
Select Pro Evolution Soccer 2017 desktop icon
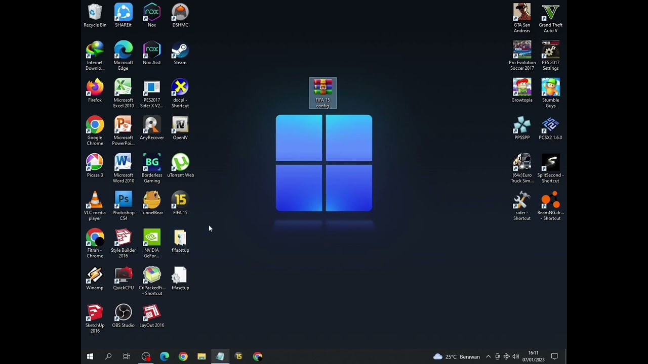[x=522, y=56]
